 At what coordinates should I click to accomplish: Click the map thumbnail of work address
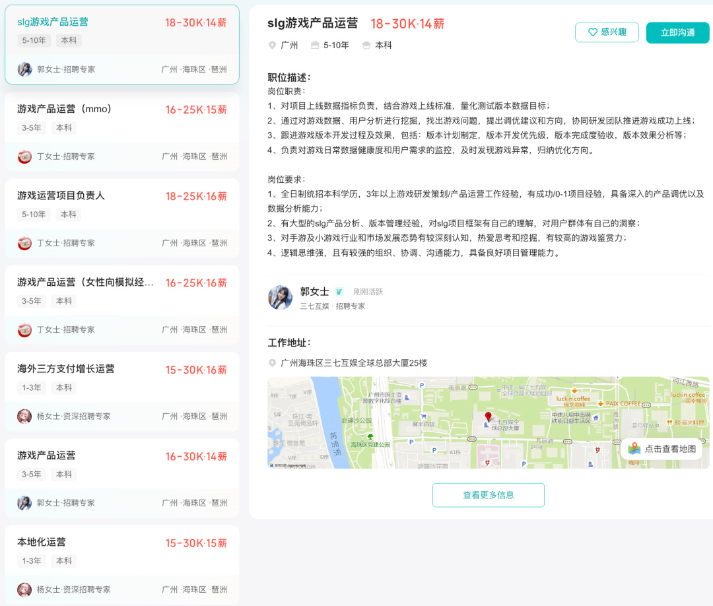click(x=488, y=422)
